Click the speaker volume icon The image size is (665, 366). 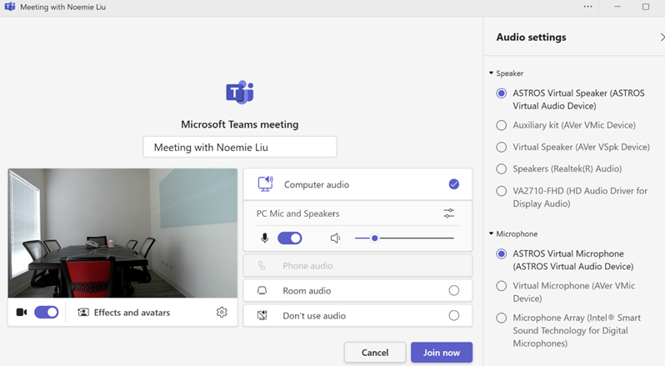click(x=335, y=238)
